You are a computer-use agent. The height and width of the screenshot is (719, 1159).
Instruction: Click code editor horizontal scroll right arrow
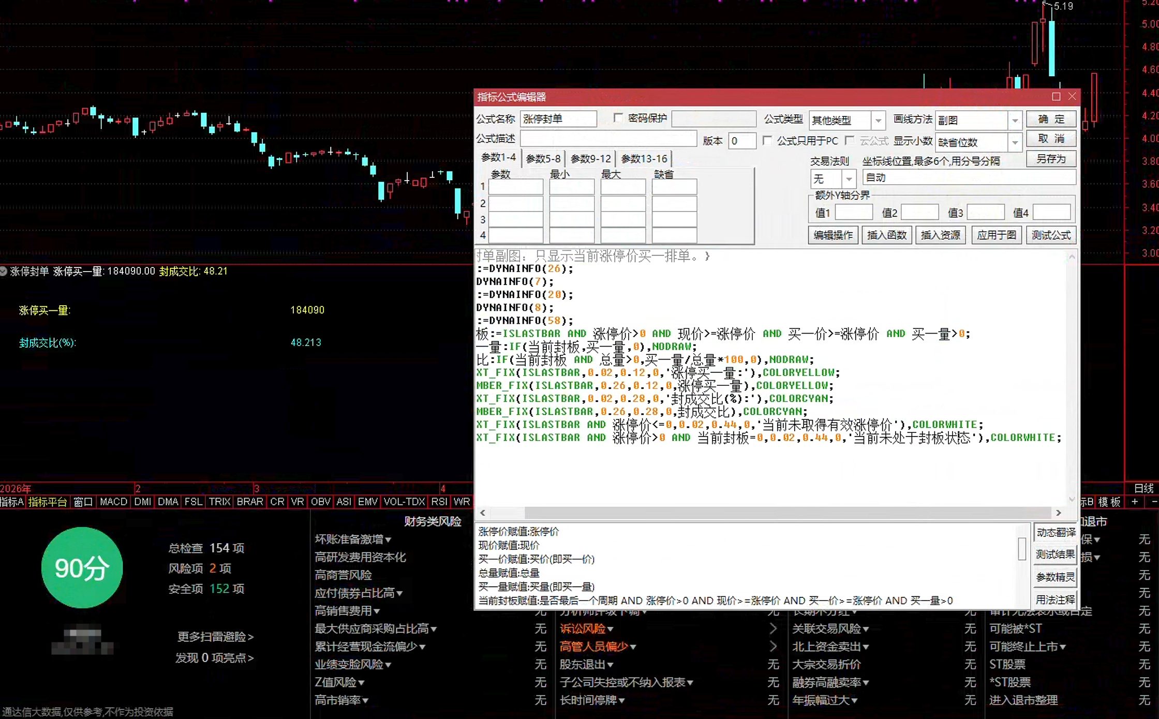(x=1059, y=513)
